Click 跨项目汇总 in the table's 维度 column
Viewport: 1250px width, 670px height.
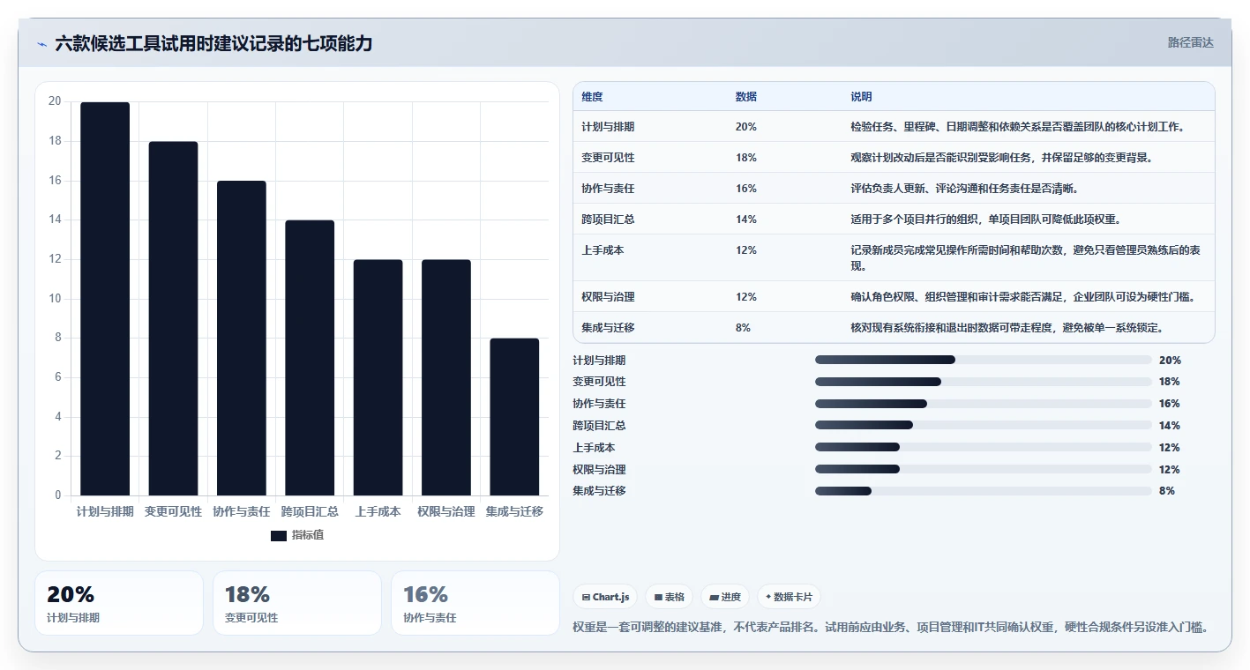(608, 220)
